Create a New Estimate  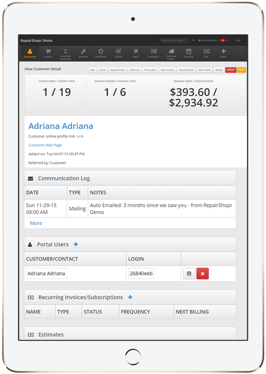(x=186, y=70)
